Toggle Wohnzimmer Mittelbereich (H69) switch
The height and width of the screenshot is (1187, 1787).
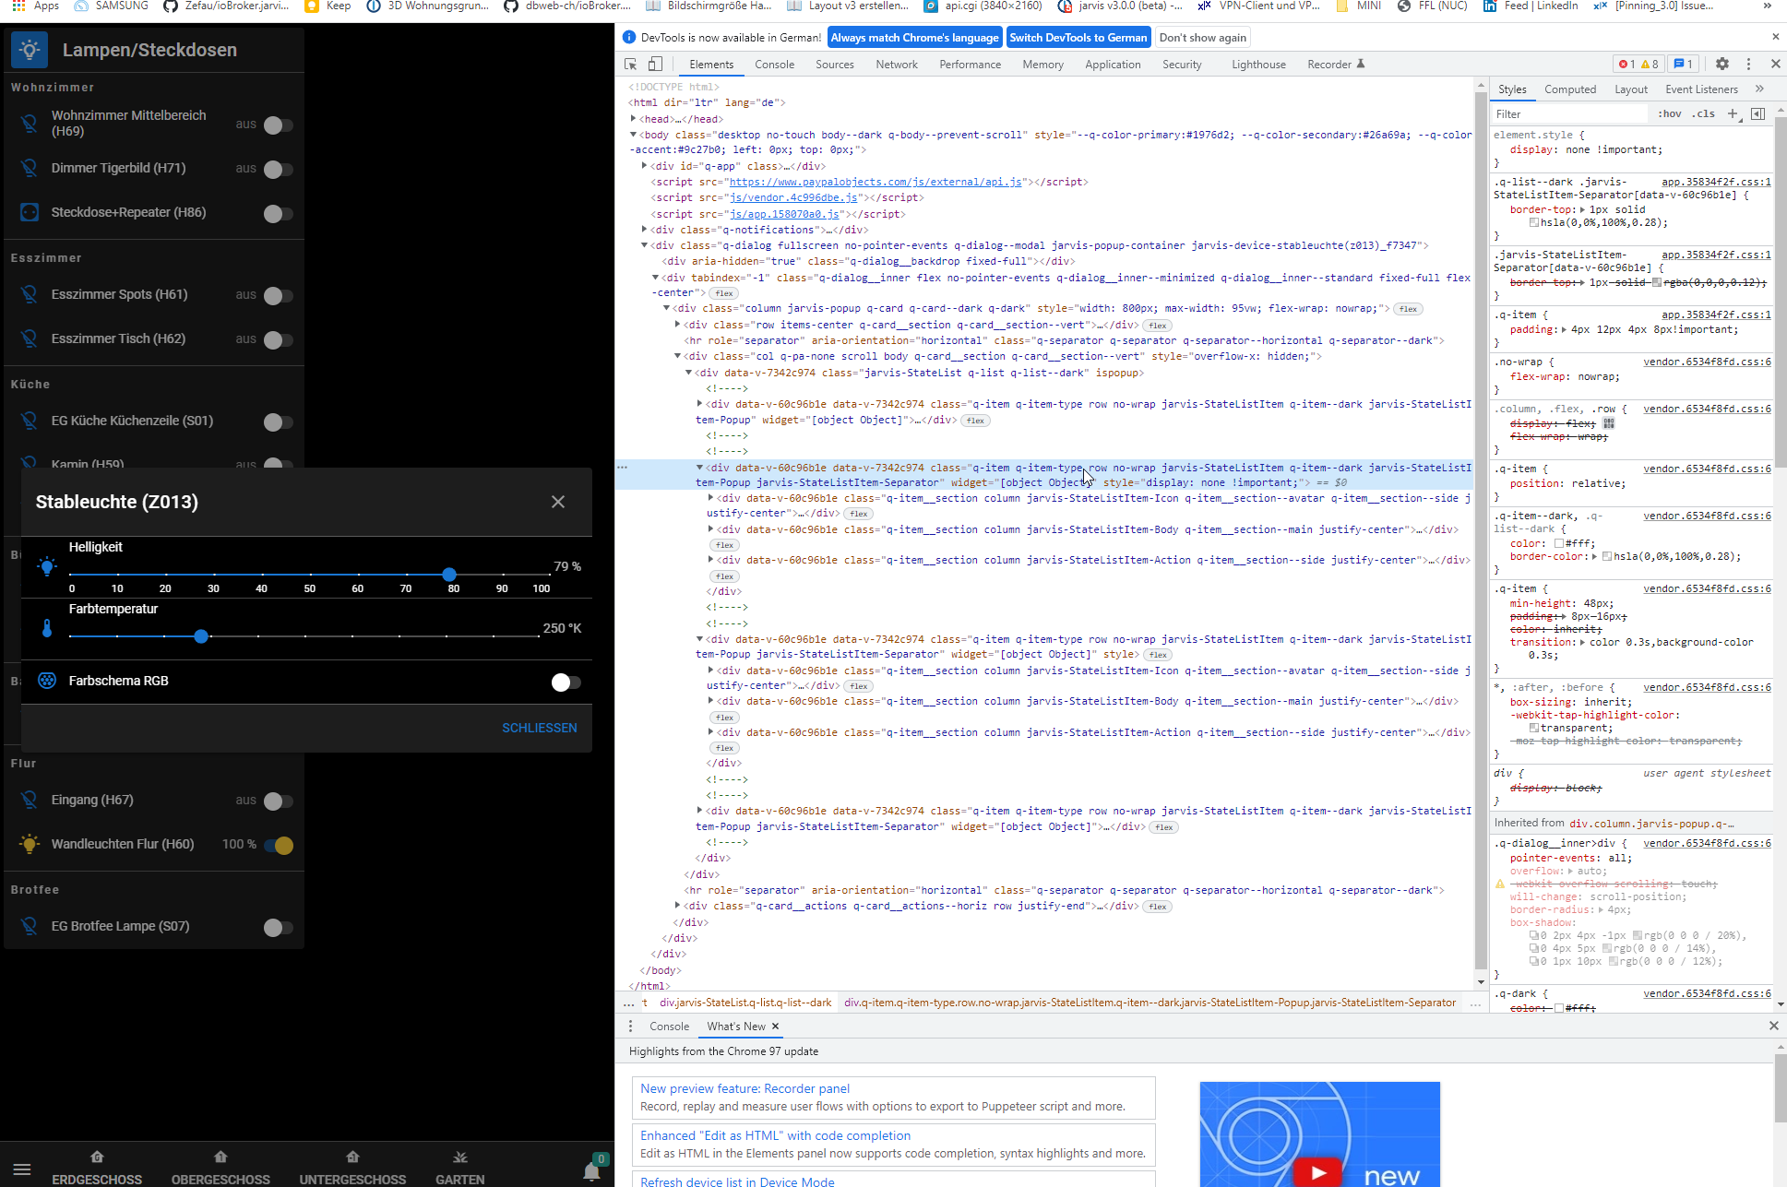[x=278, y=125]
